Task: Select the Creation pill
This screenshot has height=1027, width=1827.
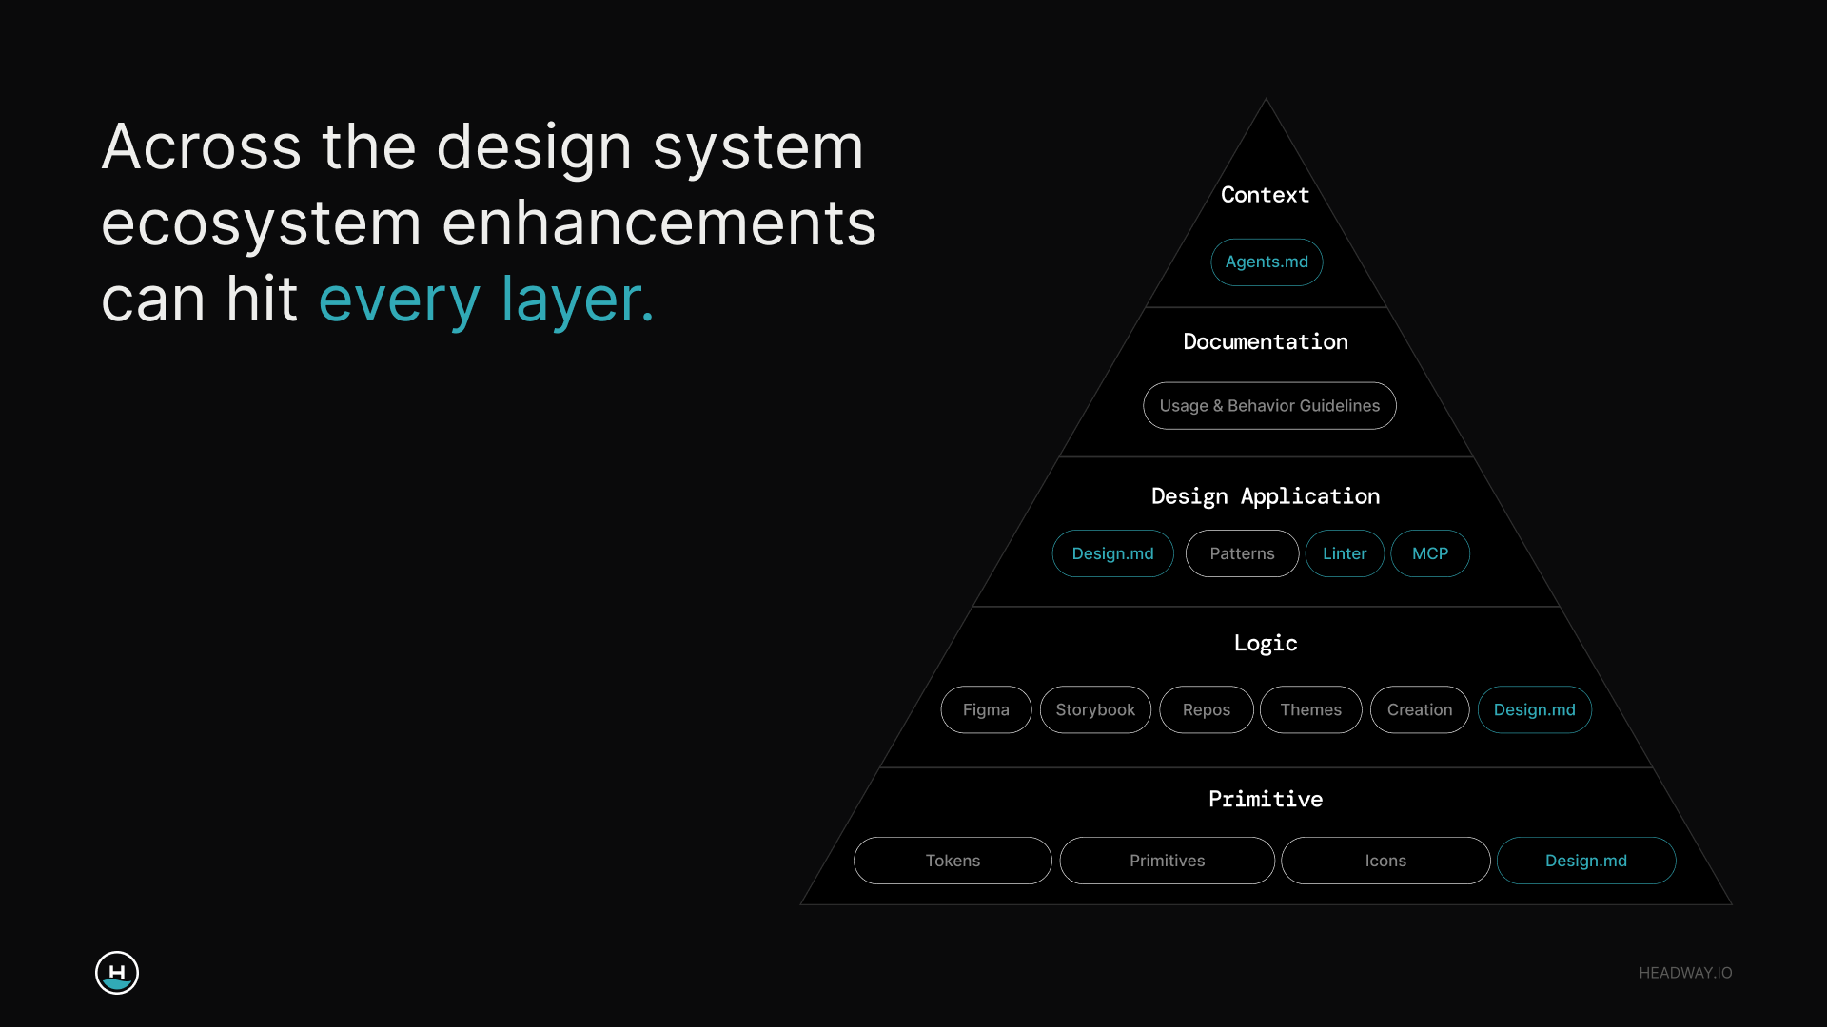Action: (x=1420, y=709)
